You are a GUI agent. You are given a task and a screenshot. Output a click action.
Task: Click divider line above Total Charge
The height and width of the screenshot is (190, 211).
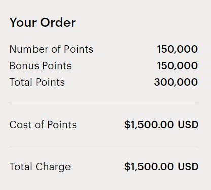point(104,146)
